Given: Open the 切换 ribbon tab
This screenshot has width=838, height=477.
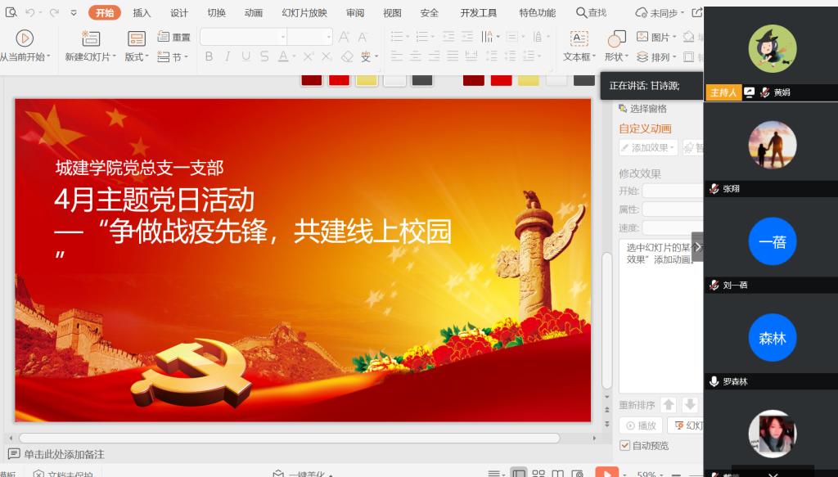Looking at the screenshot, I should click(x=216, y=13).
